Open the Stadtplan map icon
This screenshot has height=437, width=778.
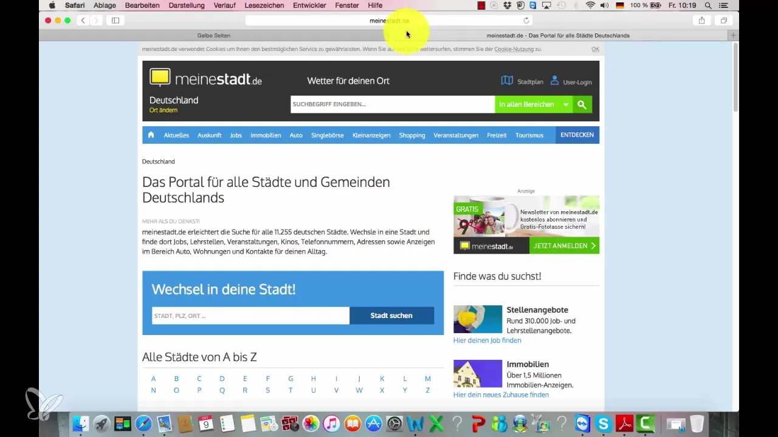[x=507, y=81]
